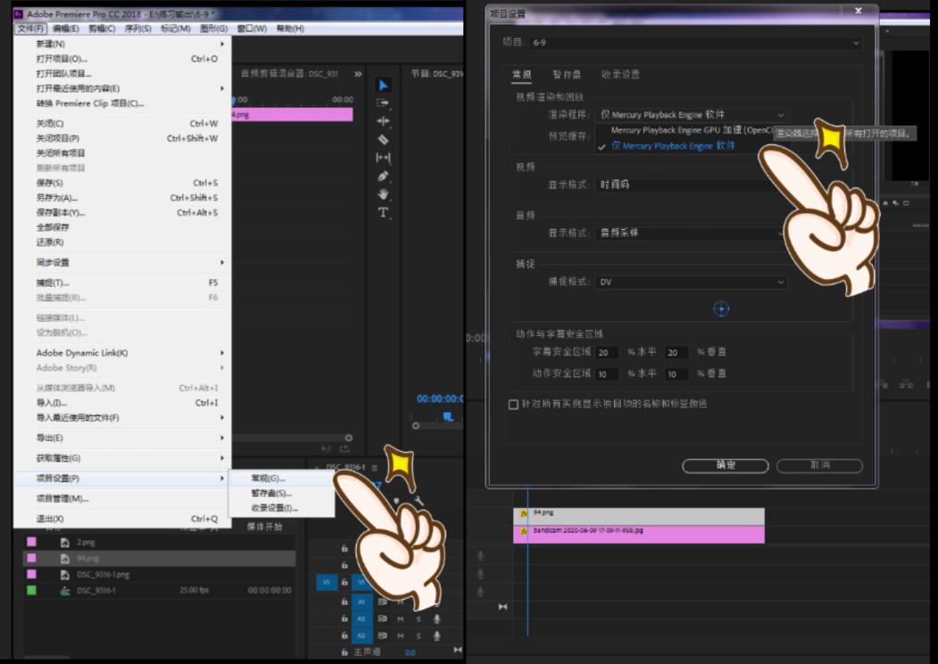Select the Type text tool

pyautogui.click(x=383, y=212)
